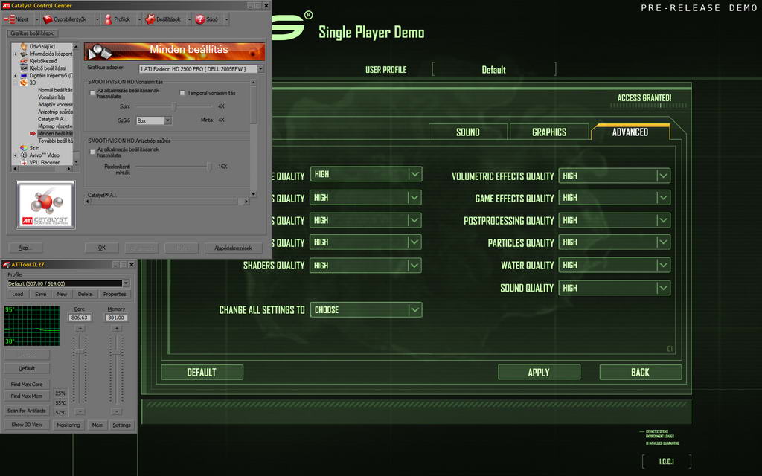Click the Beállítások preferences icon
This screenshot has width=762, height=476.
(150, 19)
